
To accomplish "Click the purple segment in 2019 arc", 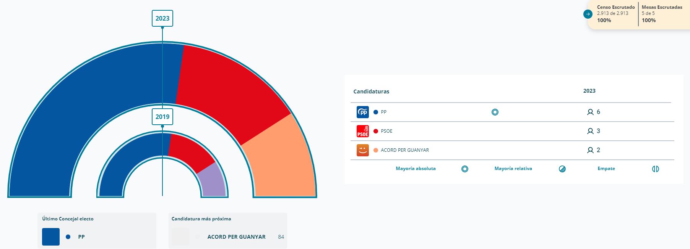I will point(213,181).
